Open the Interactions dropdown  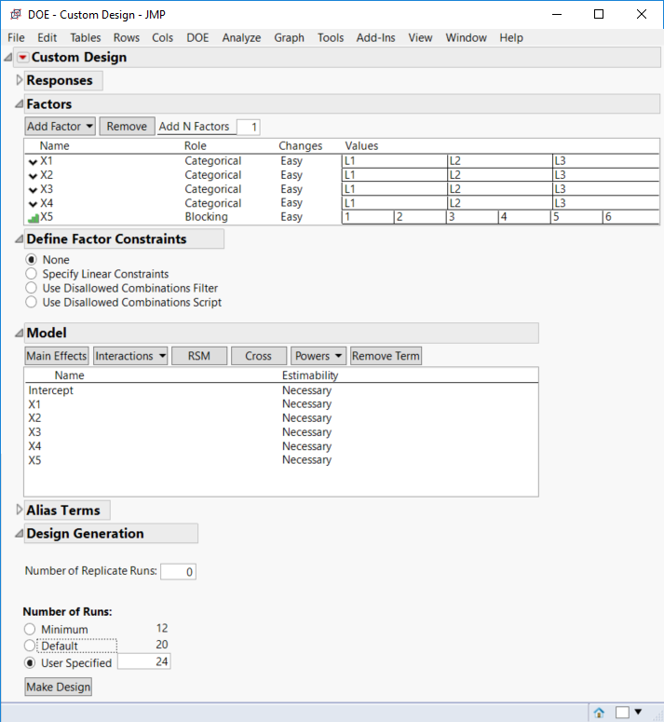130,356
